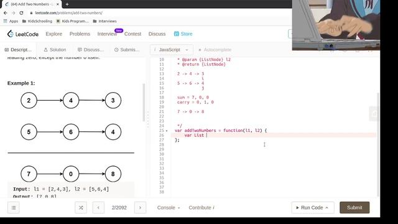Click the '@return {ListNode}' comment line

[201, 65]
